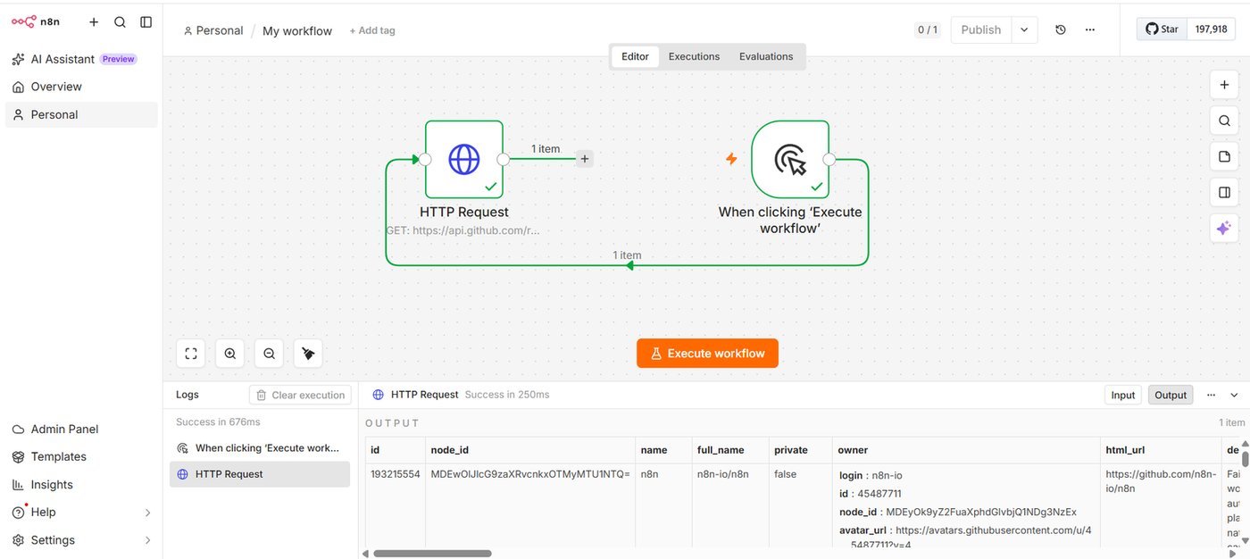1250x559 pixels.
Task: Click the vertical scrollbar of the output table
Action: (x=1245, y=460)
